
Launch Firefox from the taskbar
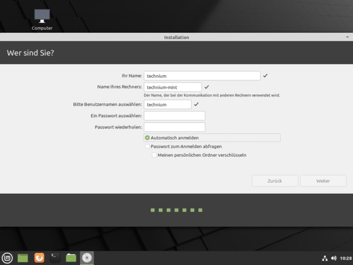pos(39,258)
